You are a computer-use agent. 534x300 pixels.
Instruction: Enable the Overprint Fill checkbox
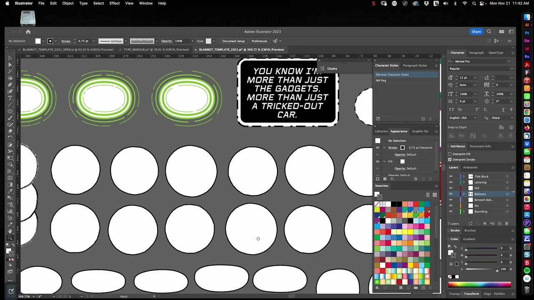450,154
